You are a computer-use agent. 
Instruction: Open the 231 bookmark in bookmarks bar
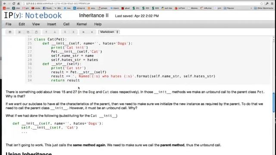(x=136, y=8)
